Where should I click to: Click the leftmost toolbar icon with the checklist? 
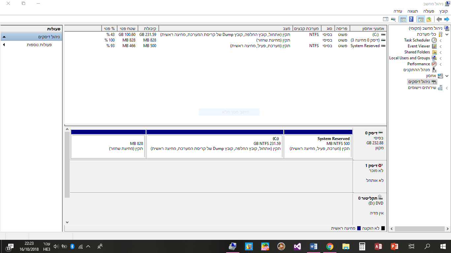386,19
